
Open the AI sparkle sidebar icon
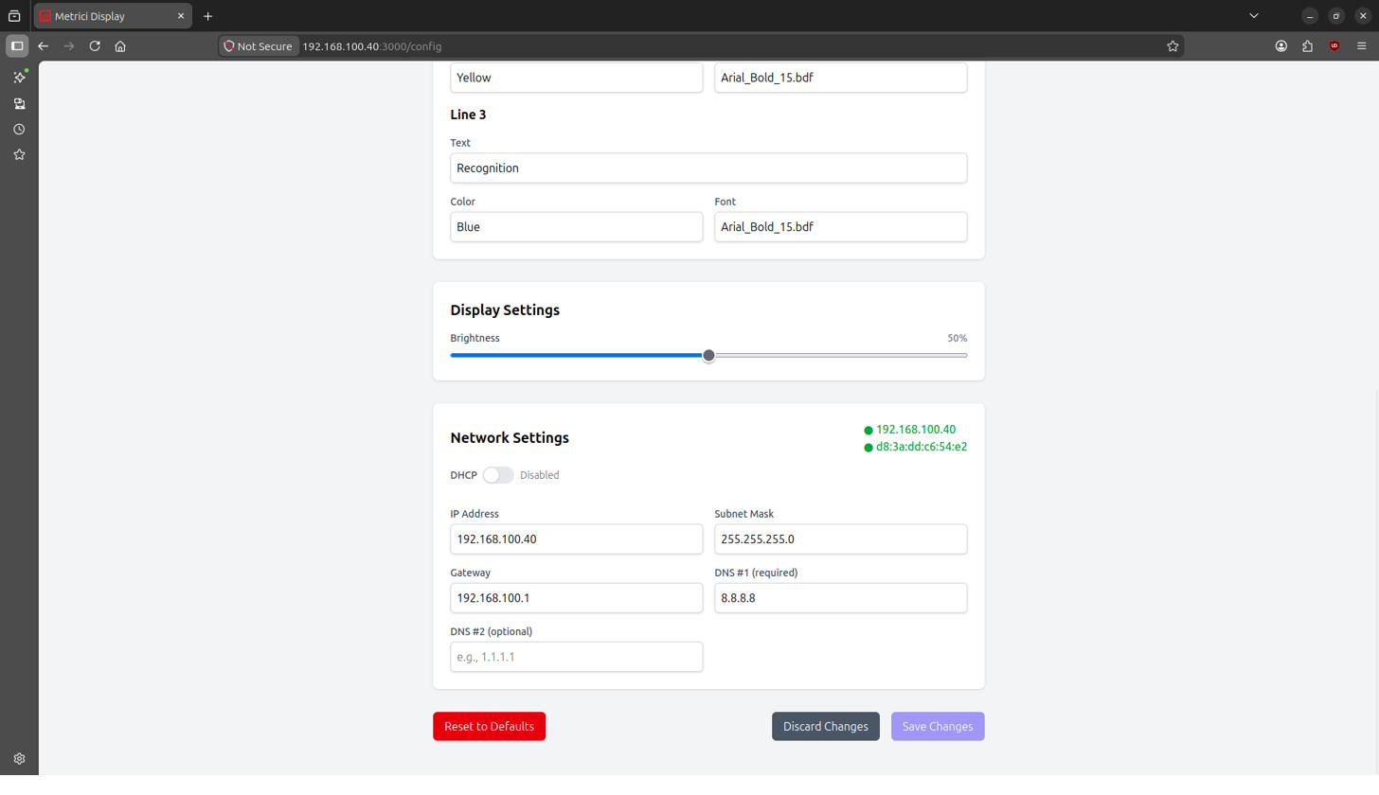click(x=19, y=78)
